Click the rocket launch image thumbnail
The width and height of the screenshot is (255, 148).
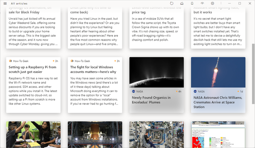(218, 72)
